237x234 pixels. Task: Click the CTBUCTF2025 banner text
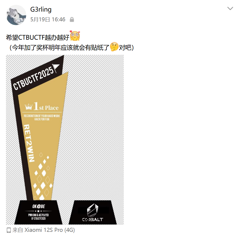coord(33,79)
